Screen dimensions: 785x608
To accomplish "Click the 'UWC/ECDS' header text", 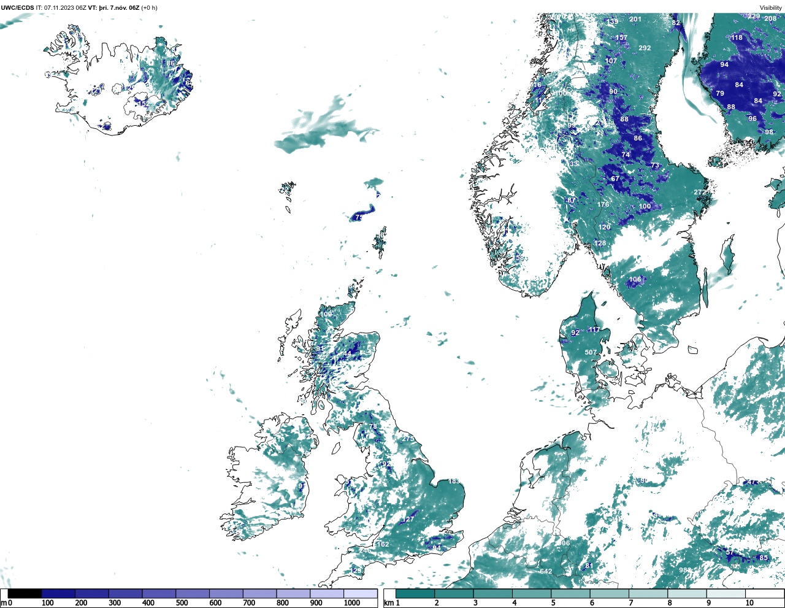I will [x=17, y=8].
